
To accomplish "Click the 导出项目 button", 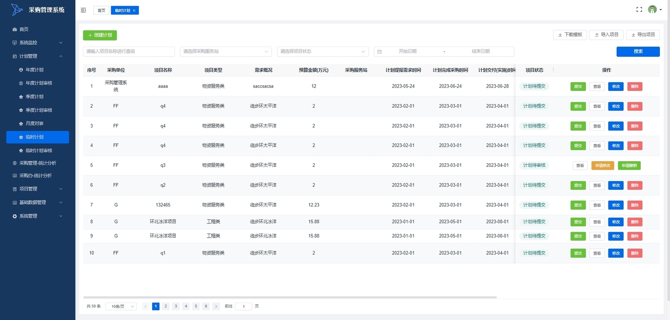I will point(643,35).
